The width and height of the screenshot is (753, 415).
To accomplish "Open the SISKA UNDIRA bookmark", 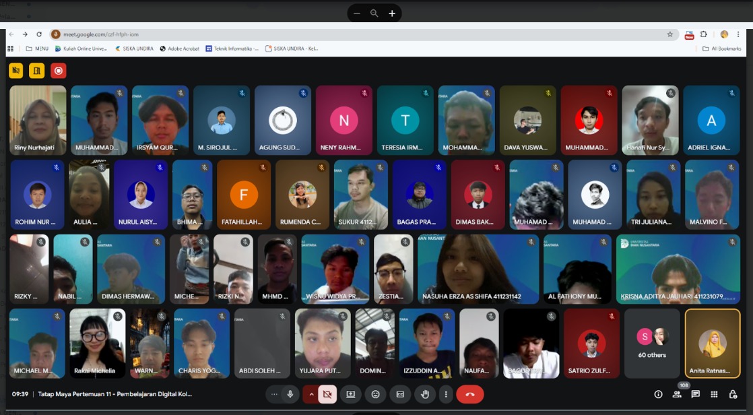I will tap(134, 49).
